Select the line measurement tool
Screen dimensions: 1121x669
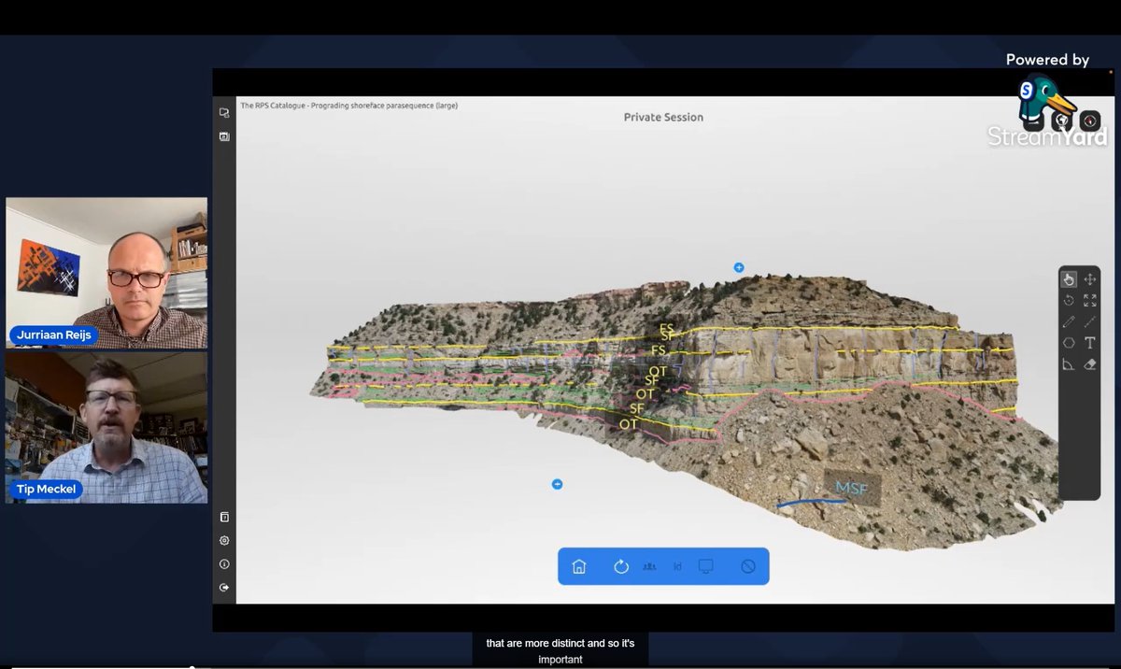1090,321
